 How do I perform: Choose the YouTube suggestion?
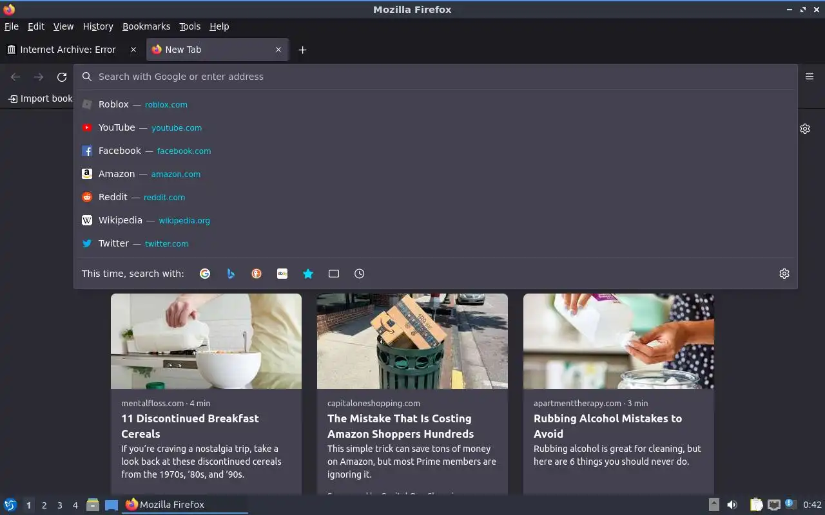click(435, 127)
